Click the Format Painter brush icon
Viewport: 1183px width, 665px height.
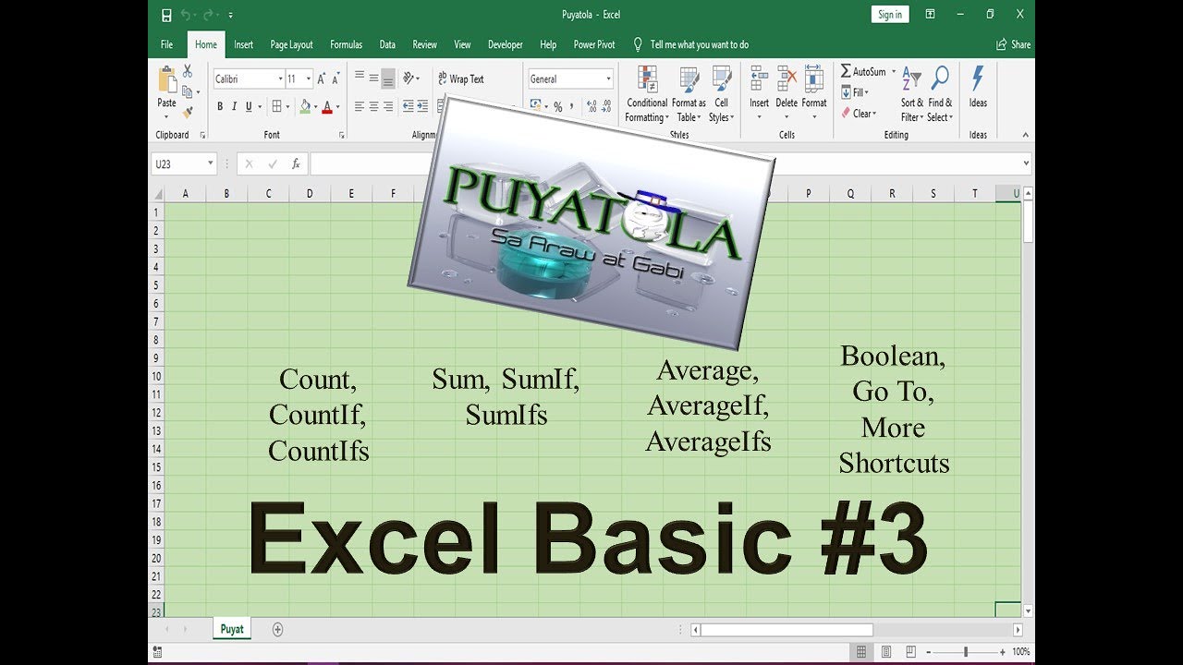point(188,112)
